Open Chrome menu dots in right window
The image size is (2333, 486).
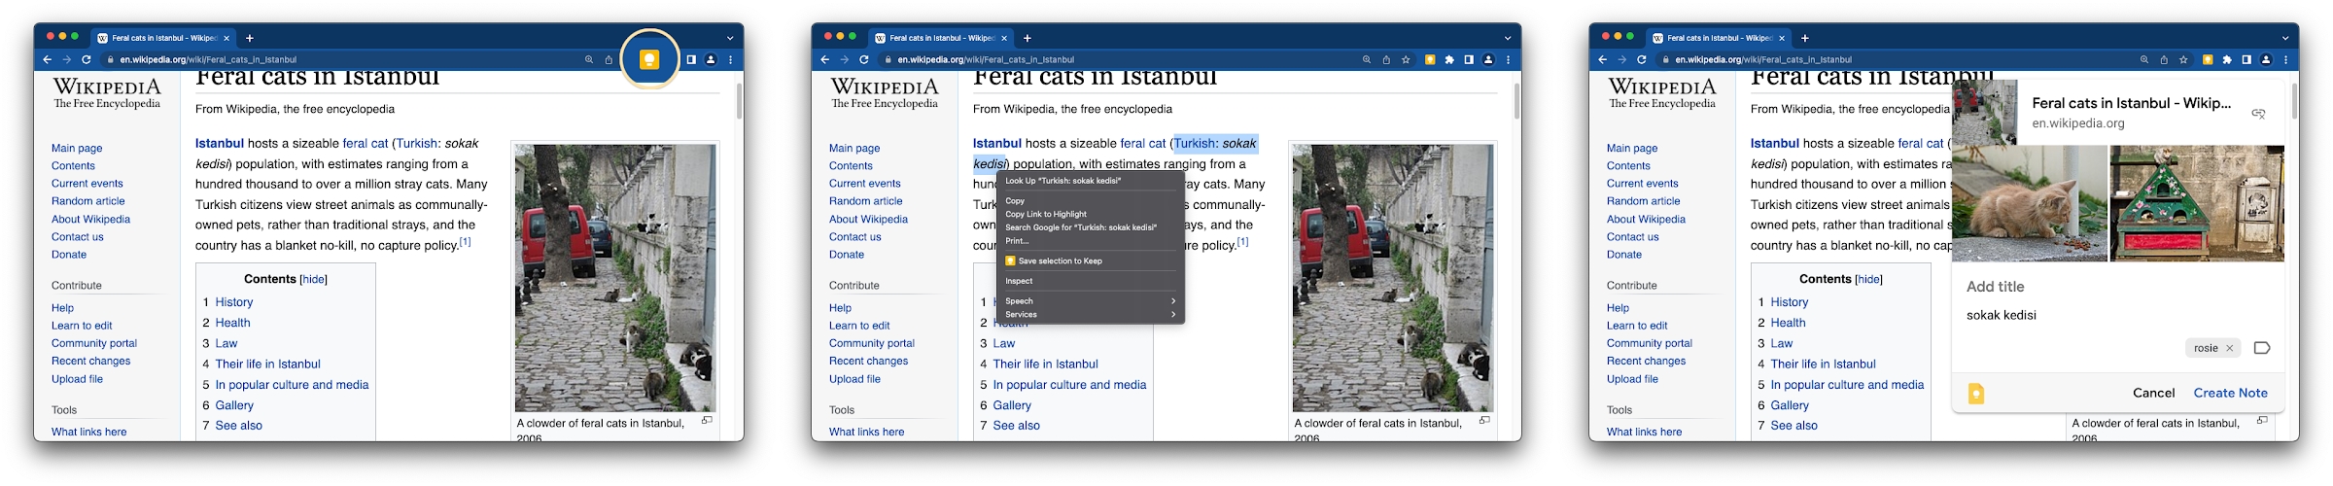2285,59
